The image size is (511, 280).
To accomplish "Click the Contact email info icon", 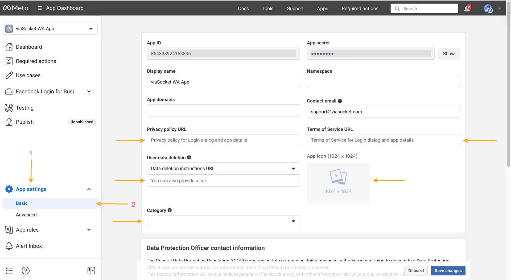I will click(x=340, y=101).
